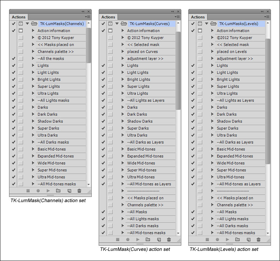Open panel flyout menu in Channels panel

[88, 17]
